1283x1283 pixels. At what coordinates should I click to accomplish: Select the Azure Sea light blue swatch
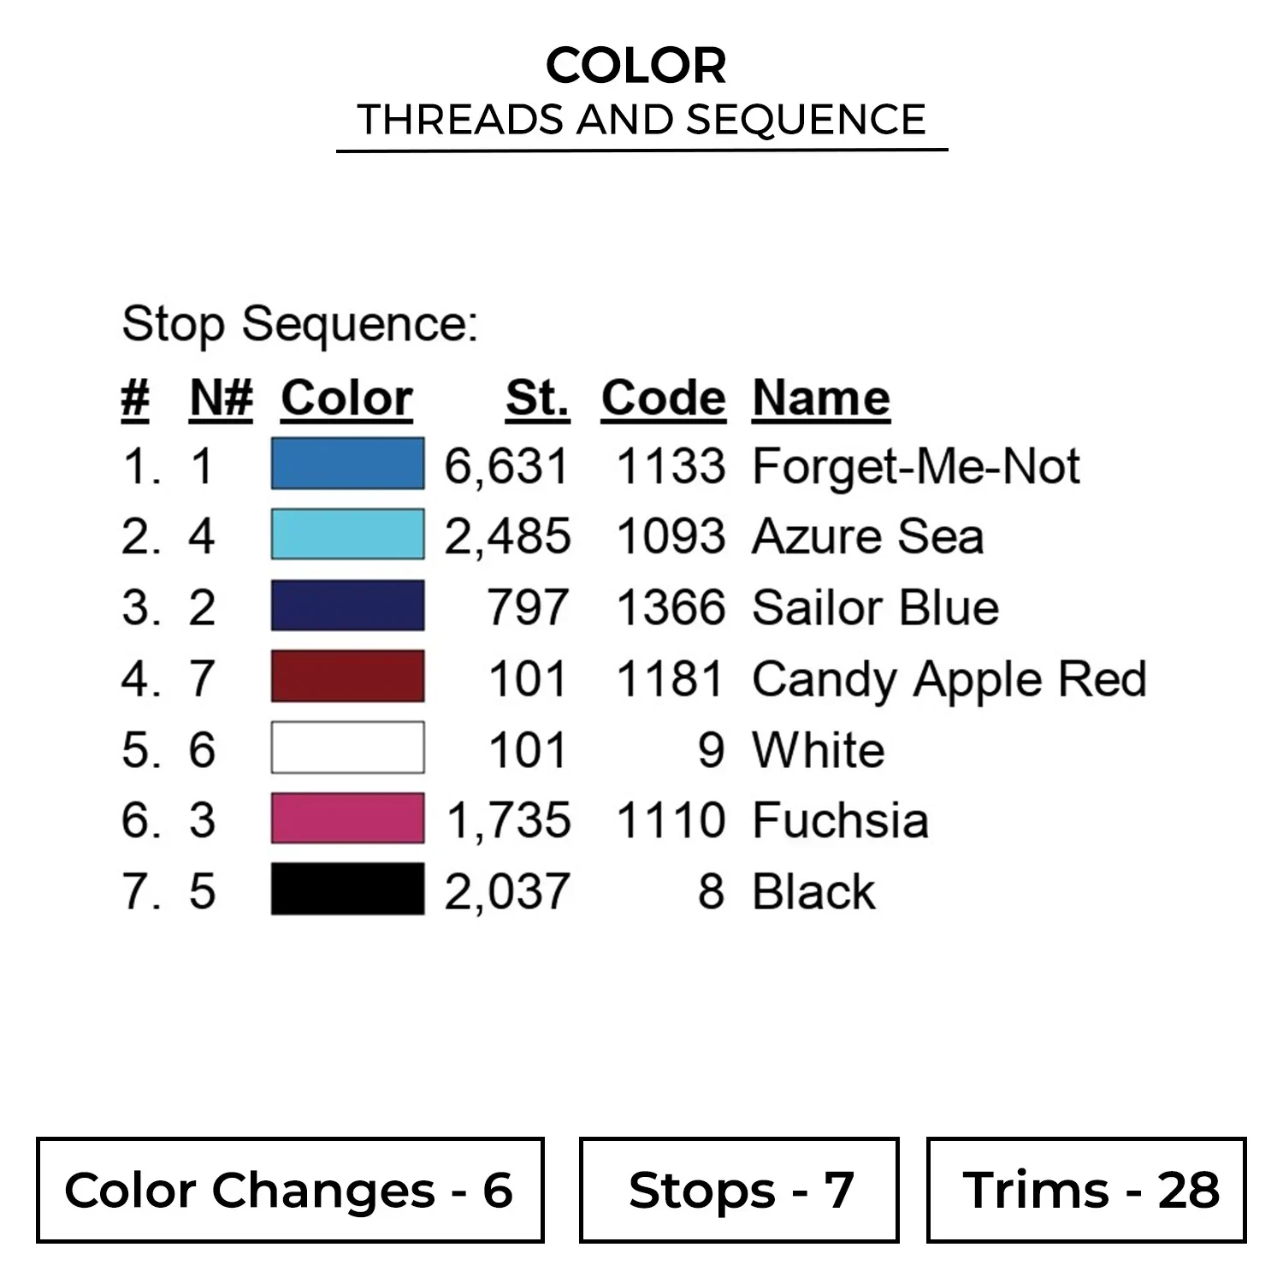tap(347, 535)
